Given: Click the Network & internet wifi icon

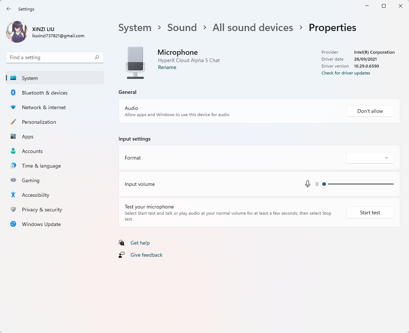Looking at the screenshot, I should coord(13,107).
